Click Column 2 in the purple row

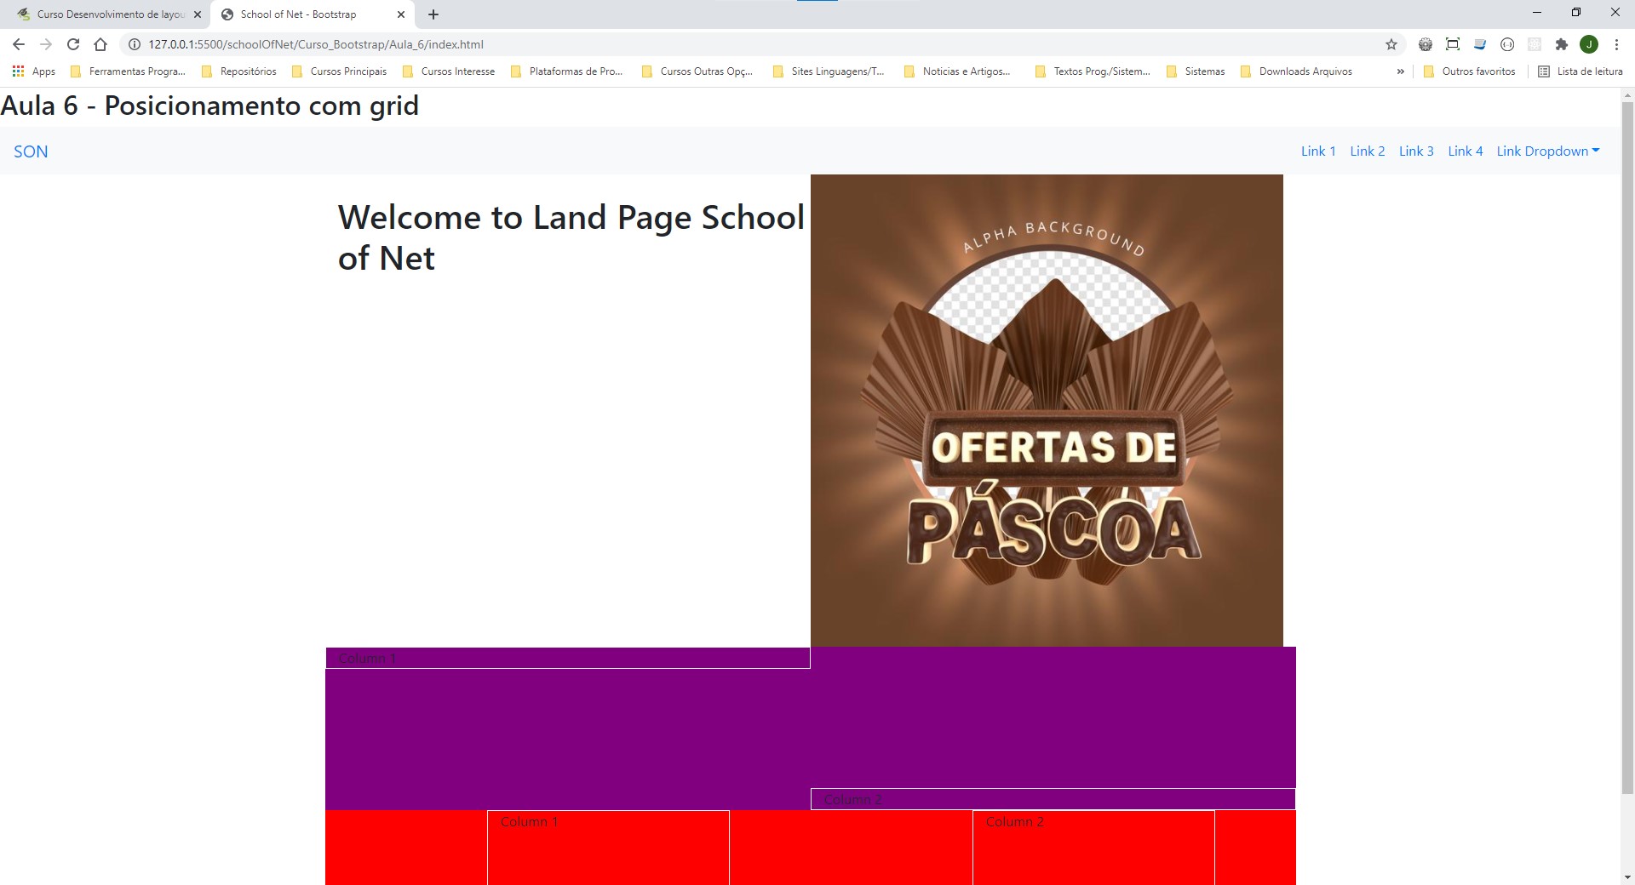[1053, 799]
